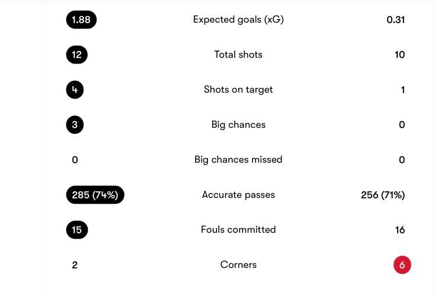435x297 pixels.
Task: Click the left 0 for Big chances missed
Action: click(x=75, y=160)
